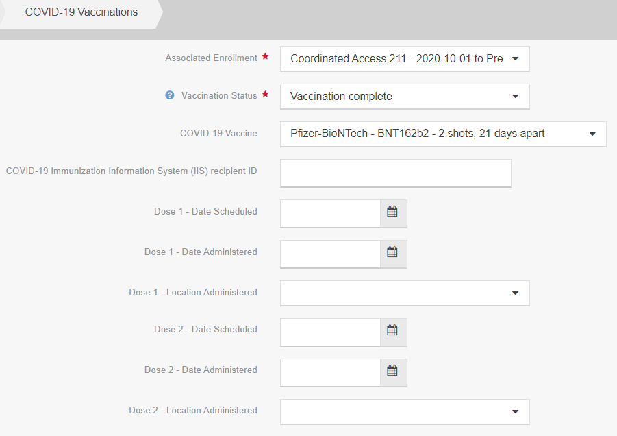617x436 pixels.
Task: Open the COVID-19 Vaccine dropdown
Action: [x=442, y=134]
